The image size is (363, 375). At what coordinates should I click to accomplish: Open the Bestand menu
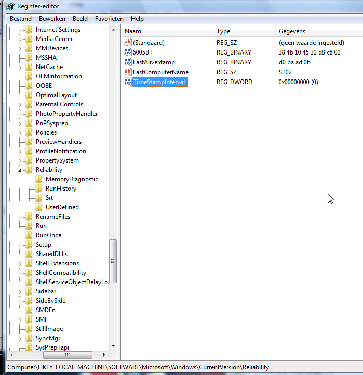click(x=21, y=19)
